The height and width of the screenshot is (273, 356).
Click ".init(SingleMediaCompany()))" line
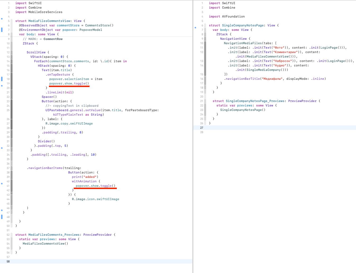pos(262,70)
